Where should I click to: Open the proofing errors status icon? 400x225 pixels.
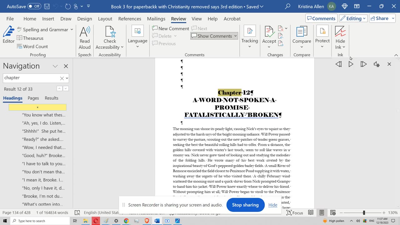(x=77, y=212)
